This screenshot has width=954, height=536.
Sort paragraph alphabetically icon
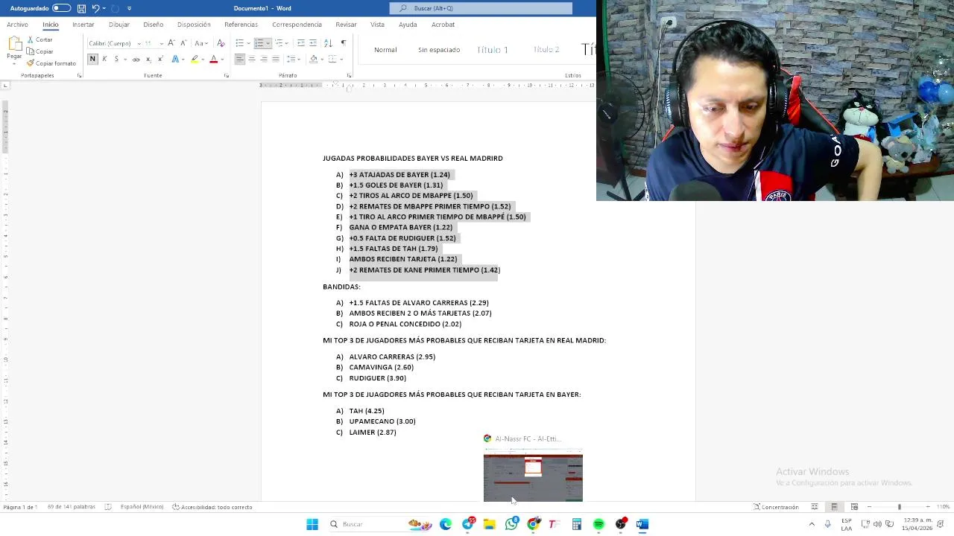[328, 43]
